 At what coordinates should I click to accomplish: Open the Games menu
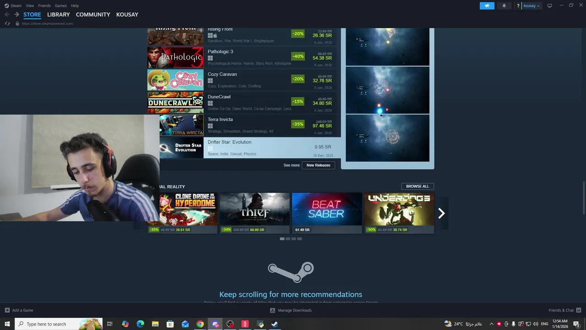(60, 5)
